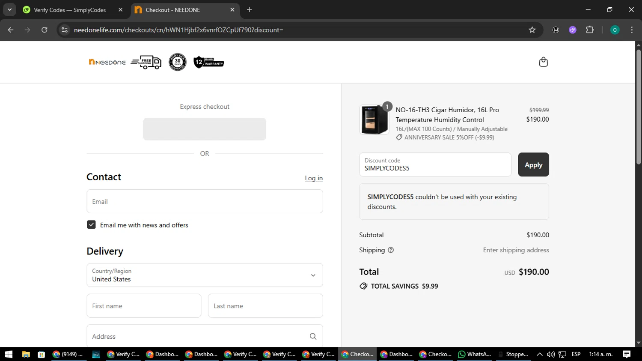Open the tab search dropdown arrow

point(9,10)
